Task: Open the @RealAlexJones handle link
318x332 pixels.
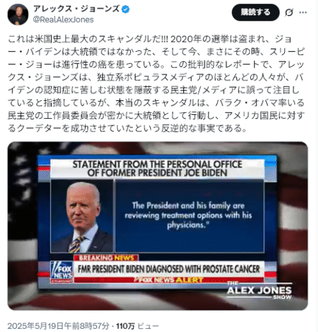Action: click(x=63, y=20)
